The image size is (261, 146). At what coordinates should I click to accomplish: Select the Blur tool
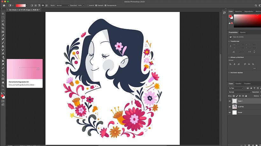point(3,61)
